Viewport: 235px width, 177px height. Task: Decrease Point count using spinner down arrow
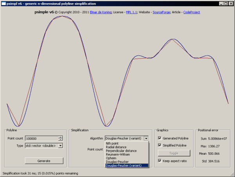click(x=60, y=139)
